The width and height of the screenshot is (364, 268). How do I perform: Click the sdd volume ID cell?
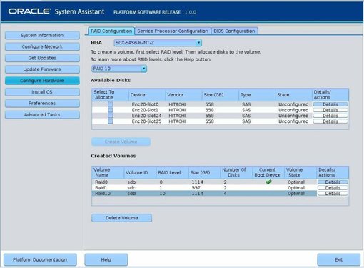[x=131, y=194]
